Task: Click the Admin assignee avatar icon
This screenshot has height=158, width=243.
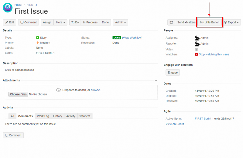Action: (197, 38)
